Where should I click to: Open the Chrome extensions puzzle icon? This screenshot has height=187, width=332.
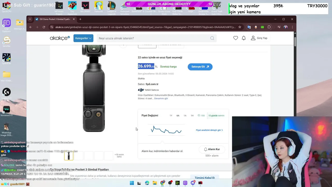coord(269,27)
